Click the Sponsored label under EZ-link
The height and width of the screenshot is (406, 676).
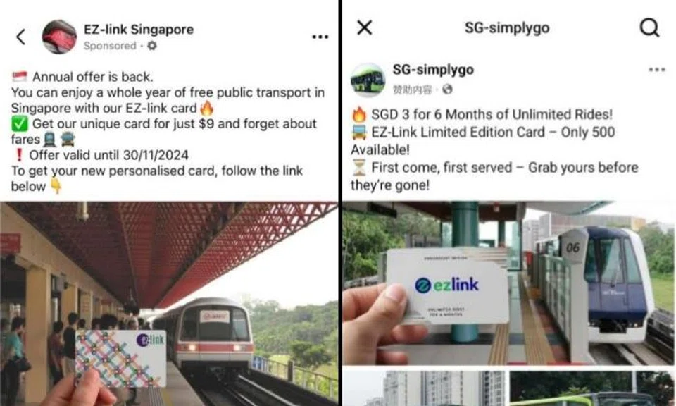point(110,45)
